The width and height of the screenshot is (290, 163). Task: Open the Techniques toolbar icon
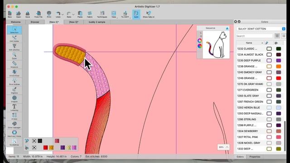102,14
